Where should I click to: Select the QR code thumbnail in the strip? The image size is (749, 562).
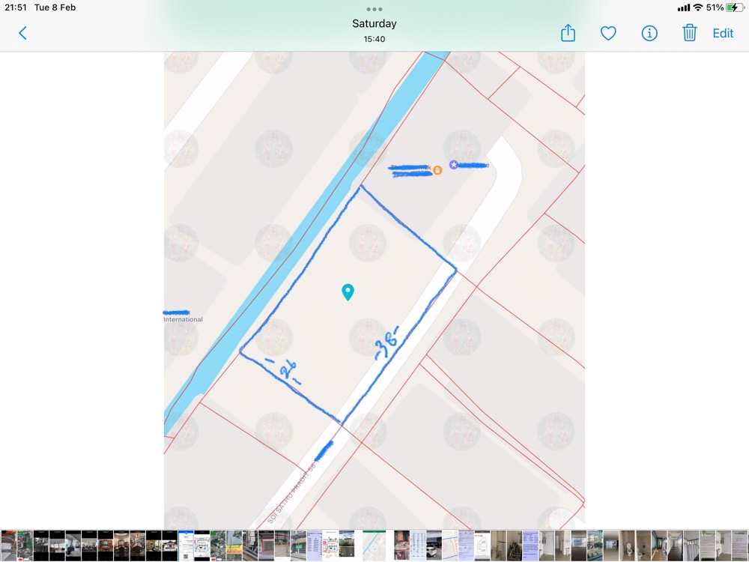click(186, 546)
